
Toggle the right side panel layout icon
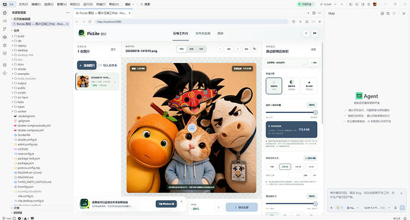pyautogui.click(x=363, y=4)
